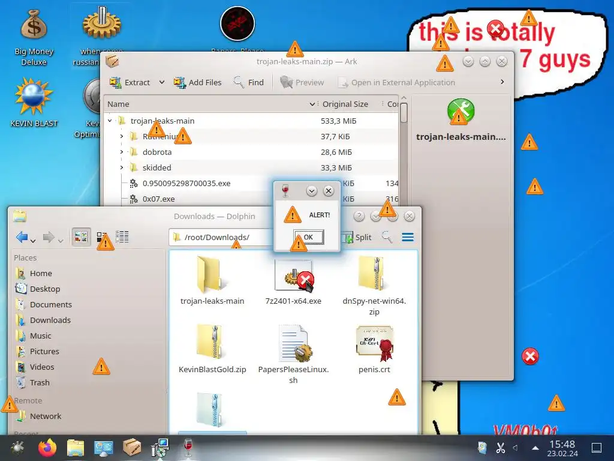This screenshot has width=614, height=461.
Task: Click the Papers, Please desktop icon
Action: (237, 24)
